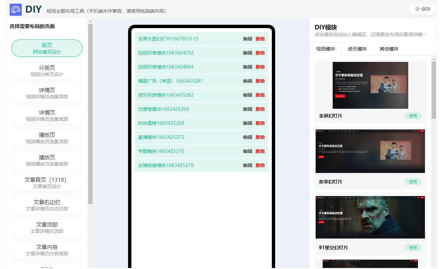Select the 分类页 page option
Image resolution: width=442 pixels, height=269 pixels.
point(47,71)
